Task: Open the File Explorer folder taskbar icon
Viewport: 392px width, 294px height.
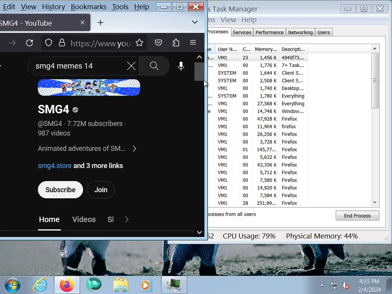Action: click(x=121, y=285)
